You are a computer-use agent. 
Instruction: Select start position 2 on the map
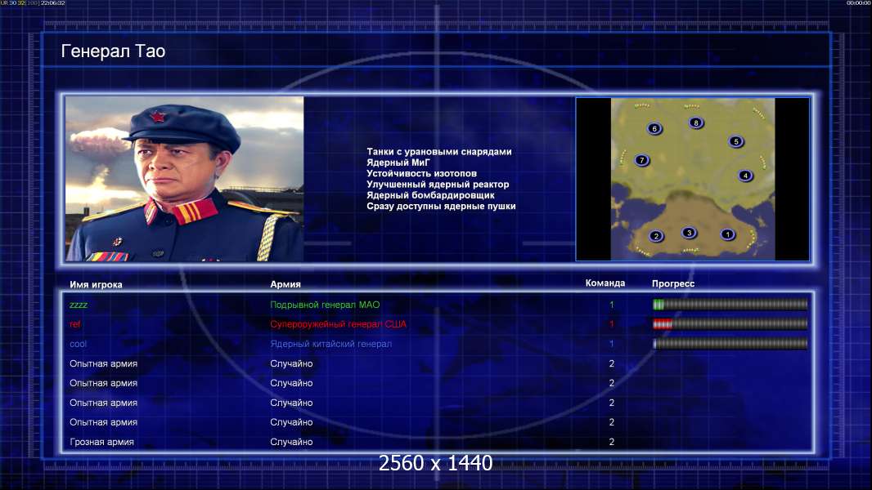656,236
